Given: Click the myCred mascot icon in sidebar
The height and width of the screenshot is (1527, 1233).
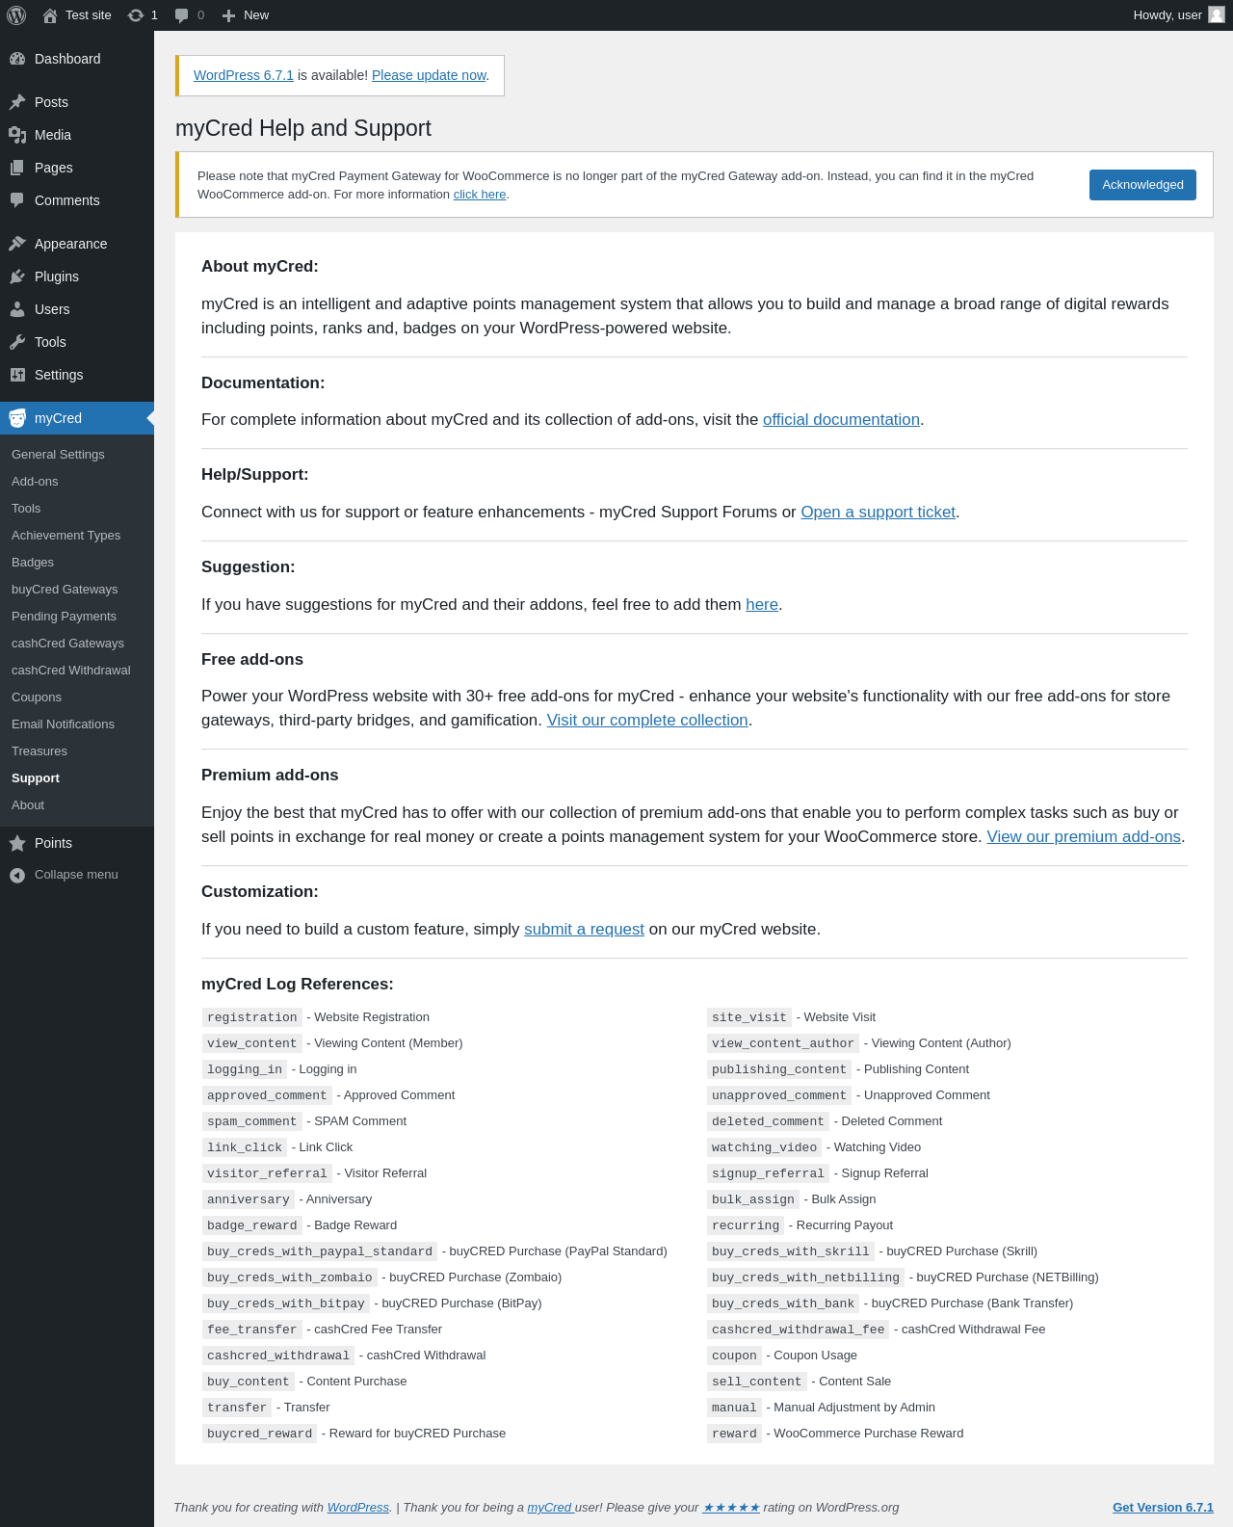Looking at the screenshot, I should tap(17, 418).
